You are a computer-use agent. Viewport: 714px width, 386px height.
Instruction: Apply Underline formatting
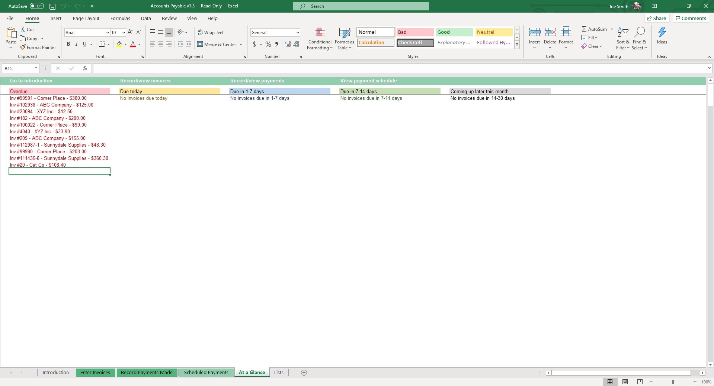84,44
